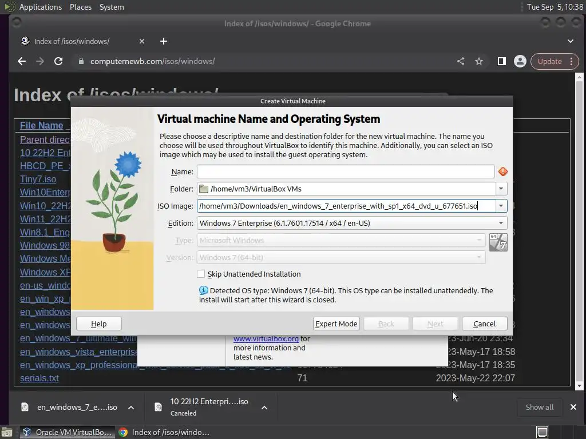This screenshot has width=586, height=439.
Task: Click the Chrome forward arrow
Action: [x=40, y=61]
